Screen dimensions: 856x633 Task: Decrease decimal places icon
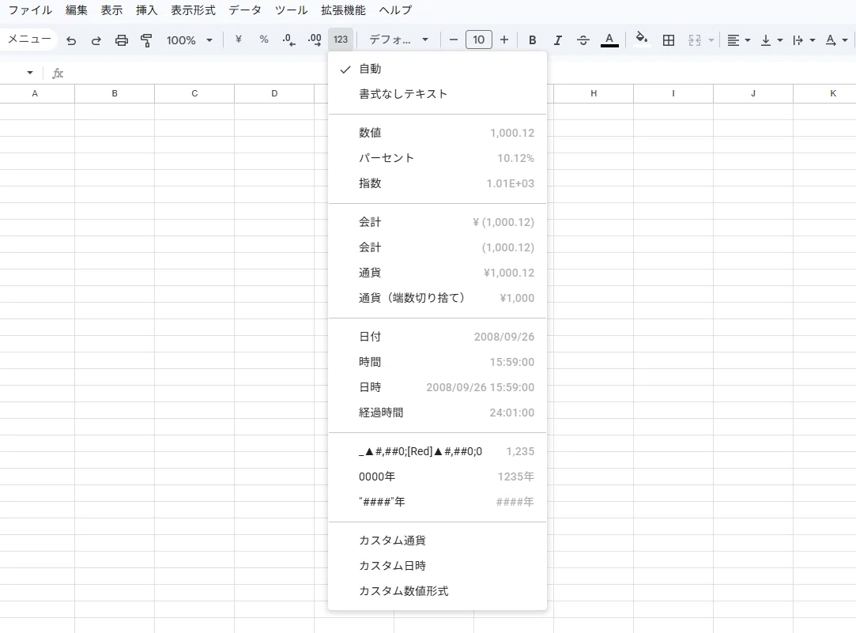click(288, 40)
